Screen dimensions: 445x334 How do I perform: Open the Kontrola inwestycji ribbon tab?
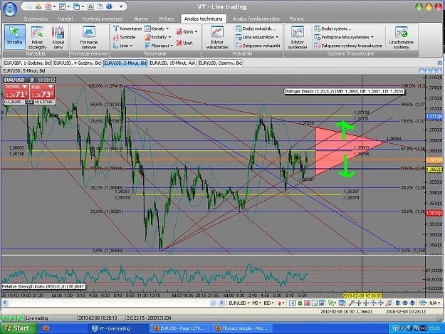tap(102, 19)
